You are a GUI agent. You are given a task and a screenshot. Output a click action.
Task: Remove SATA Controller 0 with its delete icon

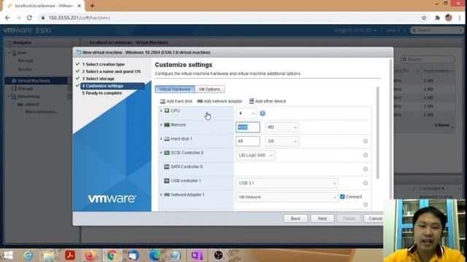(x=366, y=169)
